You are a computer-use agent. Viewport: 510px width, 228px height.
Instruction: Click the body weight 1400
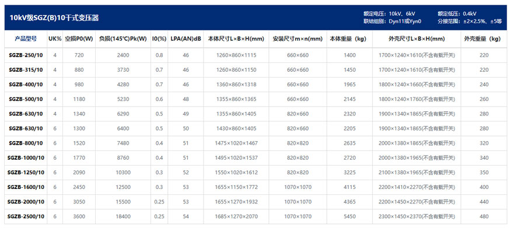[350, 55]
